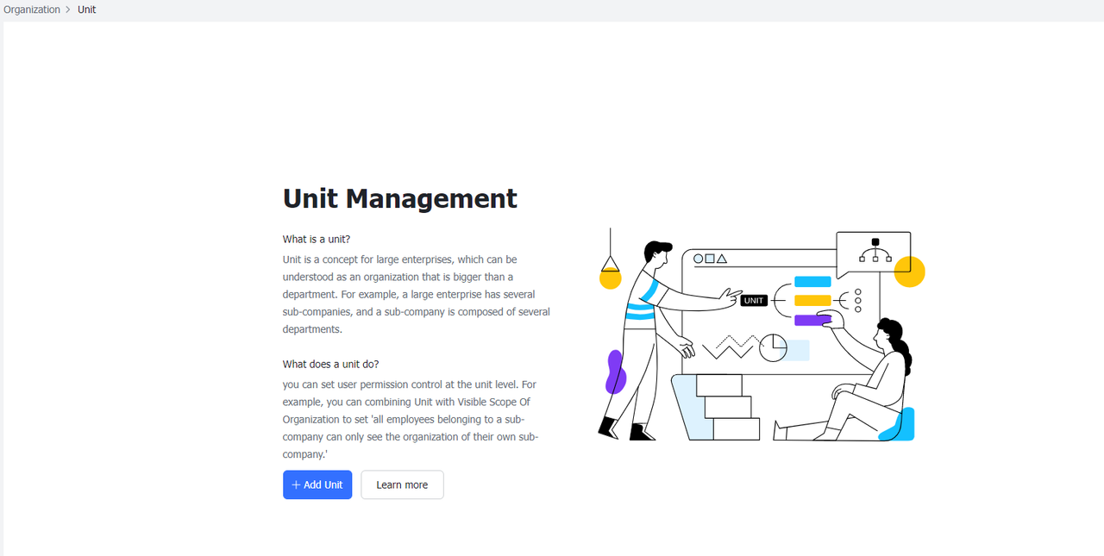Click the black UNIT label in illustration
This screenshot has width=1104, height=556.
[x=754, y=301]
